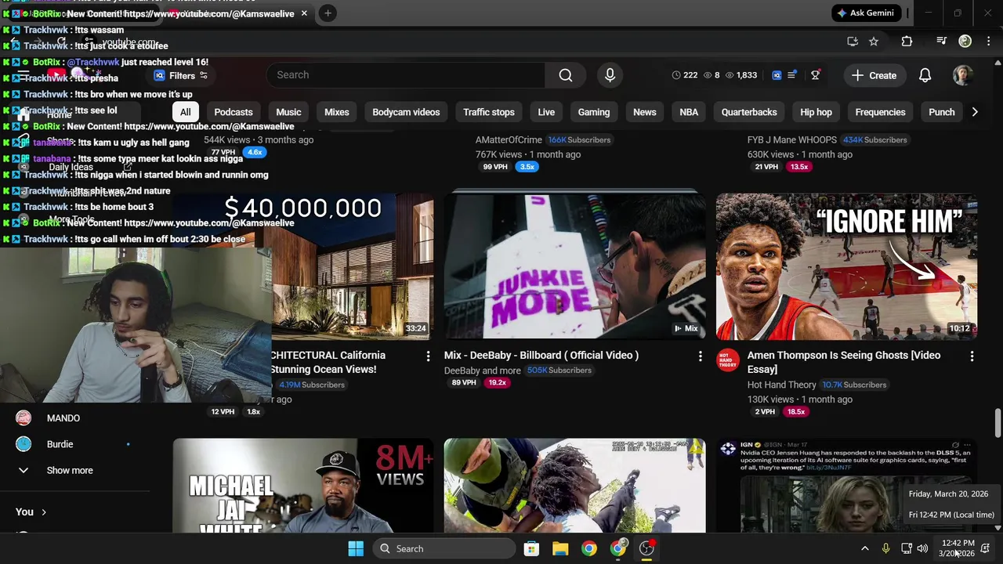Open the IGNORE HIM basketball thumbnail
This screenshot has width=1003, height=564.
click(846, 266)
